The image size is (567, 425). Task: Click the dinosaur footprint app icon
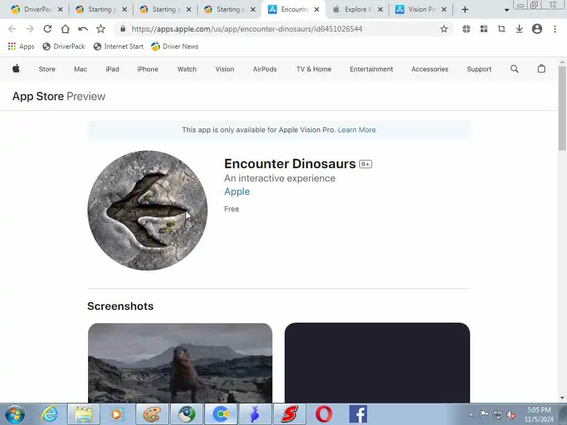(x=147, y=210)
